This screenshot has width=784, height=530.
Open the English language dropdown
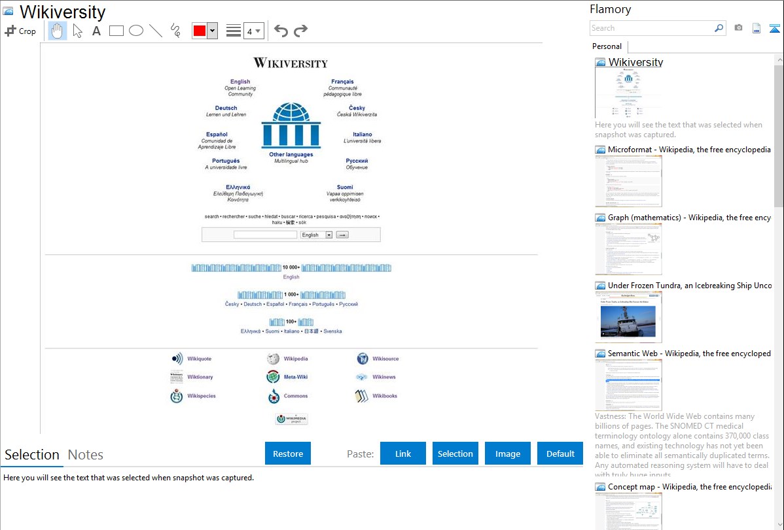coord(317,235)
